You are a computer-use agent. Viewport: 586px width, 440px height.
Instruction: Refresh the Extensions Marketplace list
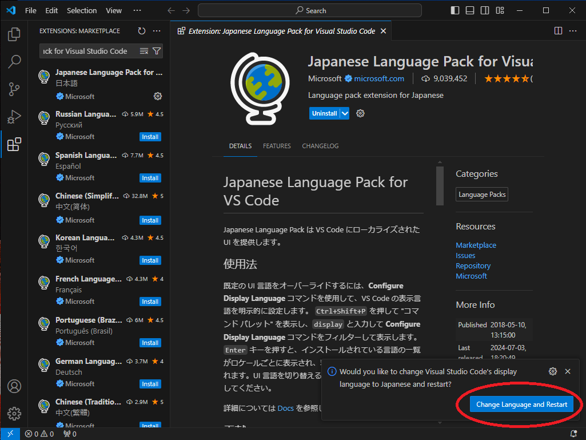(142, 31)
